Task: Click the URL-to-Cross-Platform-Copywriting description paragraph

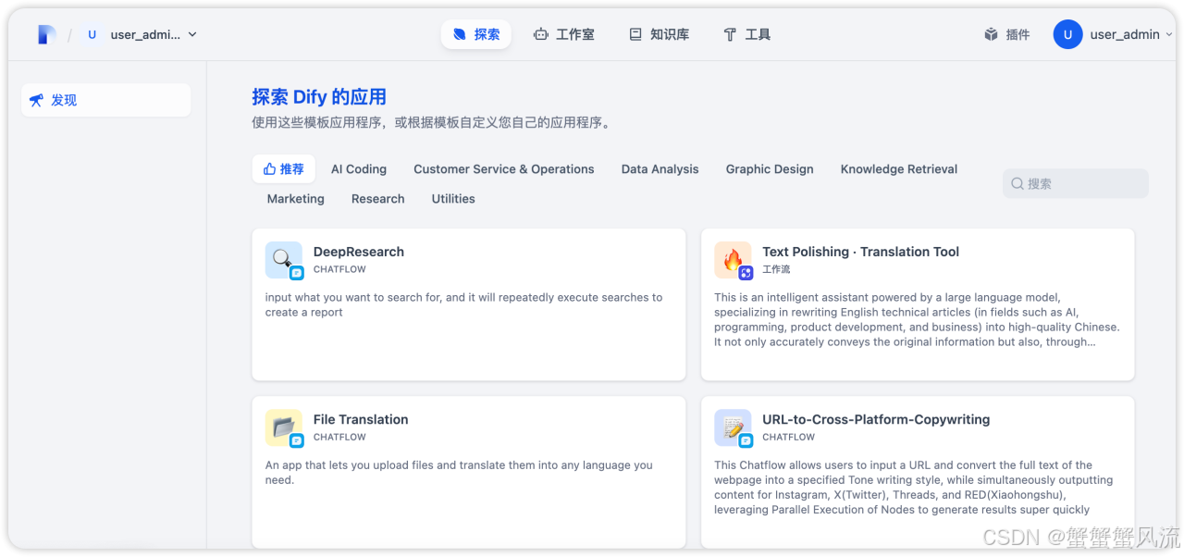Action: click(914, 487)
